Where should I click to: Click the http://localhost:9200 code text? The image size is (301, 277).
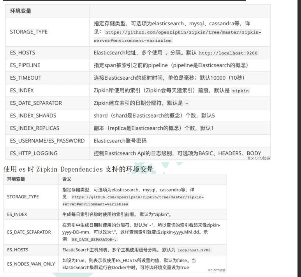(x=228, y=53)
